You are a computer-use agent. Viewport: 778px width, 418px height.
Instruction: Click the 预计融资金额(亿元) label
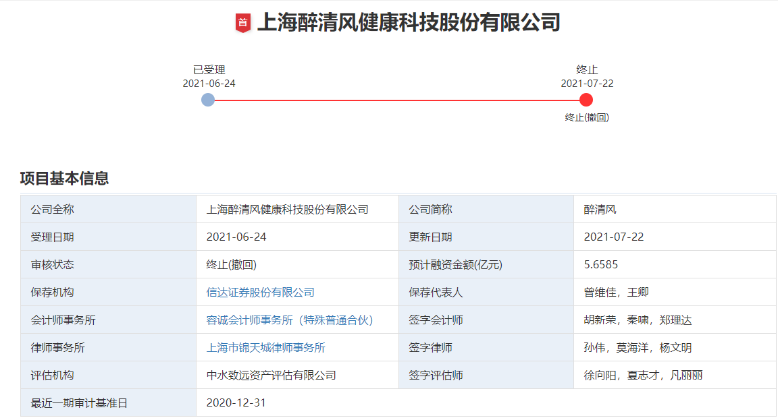click(x=455, y=264)
